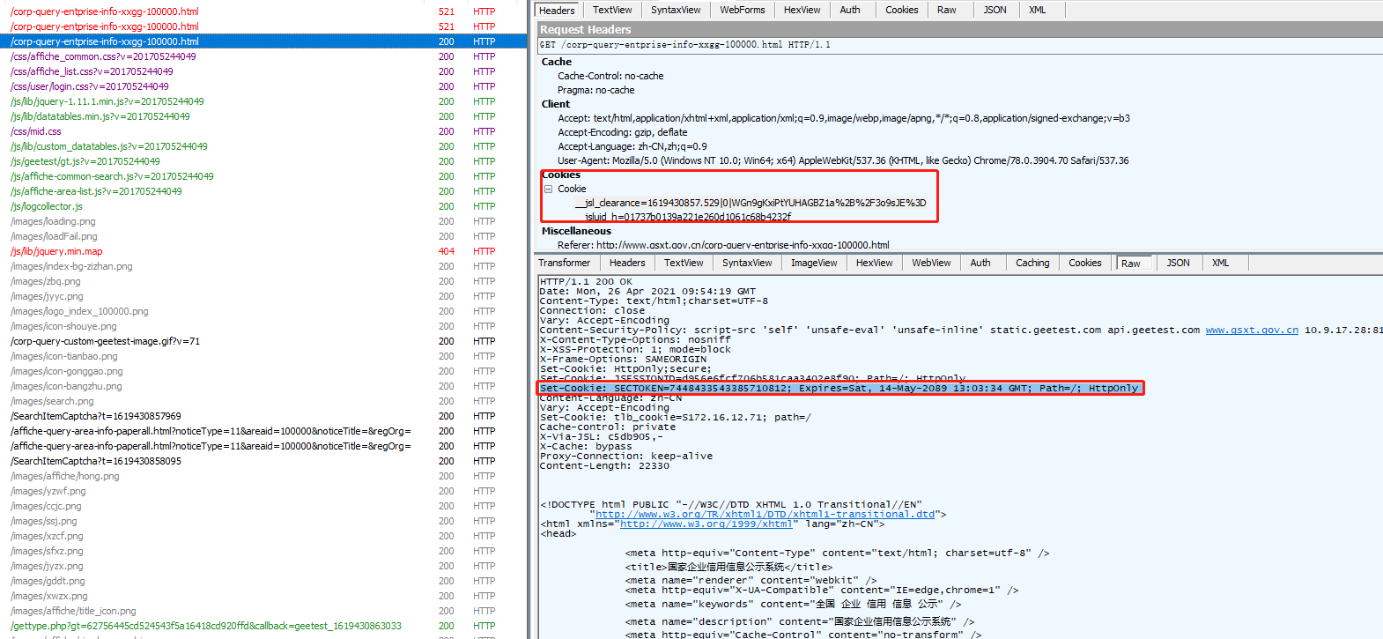
Task: Select the /images/affiche/hong.png session
Action: pyautogui.click(x=263, y=476)
